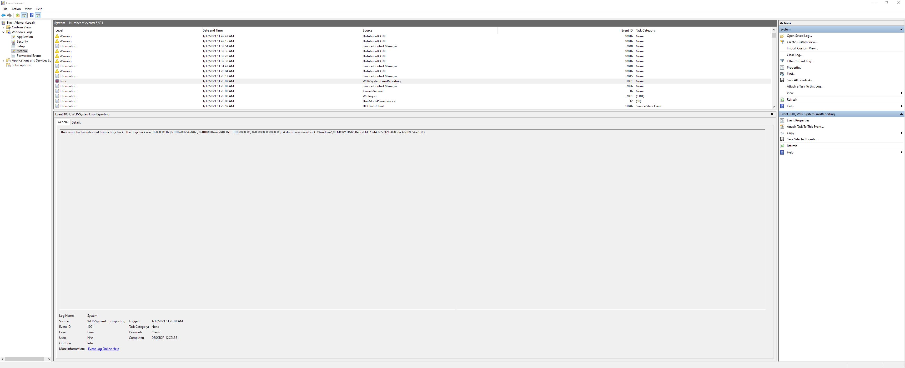Click the Back arrow toolbar icon
The width and height of the screenshot is (905, 368).
(3, 16)
